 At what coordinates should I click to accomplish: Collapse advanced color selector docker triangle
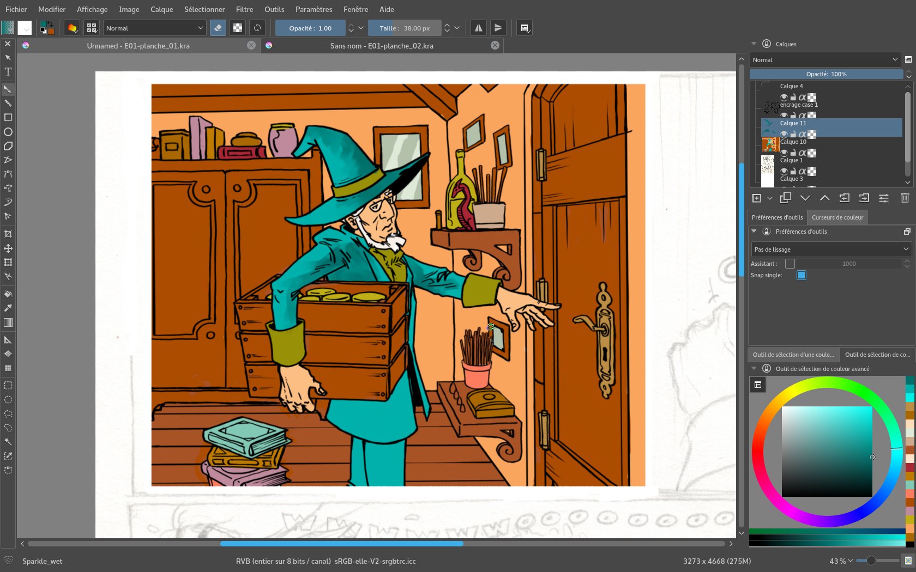754,369
